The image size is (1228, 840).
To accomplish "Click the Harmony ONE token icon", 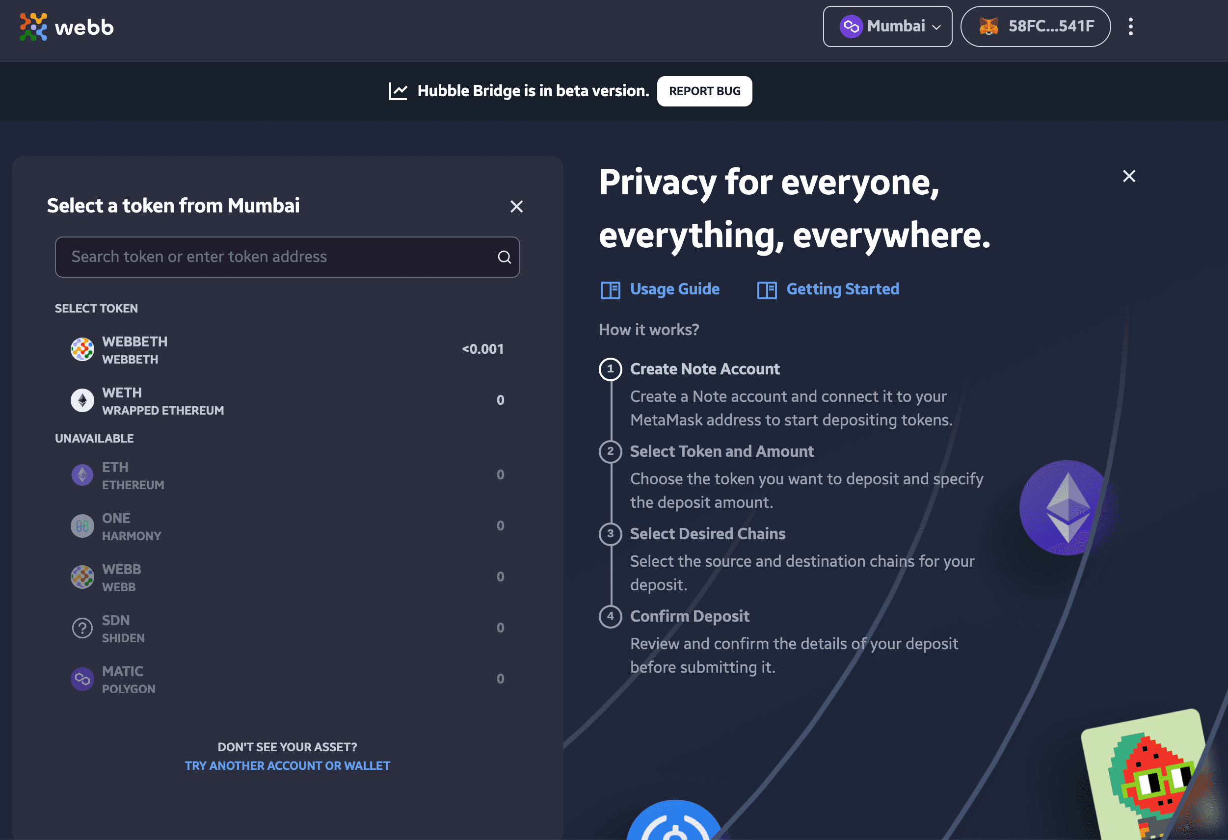I will (82, 526).
